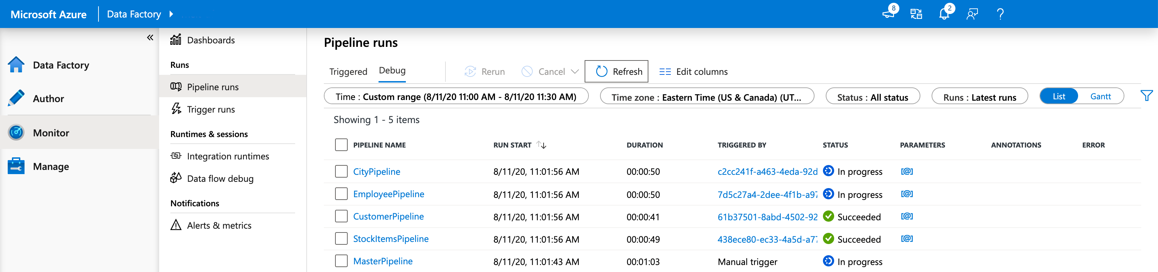The height and width of the screenshot is (272, 1158).
Task: Open the 7d5c27a4-2dee triggered-by link
Action: click(767, 194)
